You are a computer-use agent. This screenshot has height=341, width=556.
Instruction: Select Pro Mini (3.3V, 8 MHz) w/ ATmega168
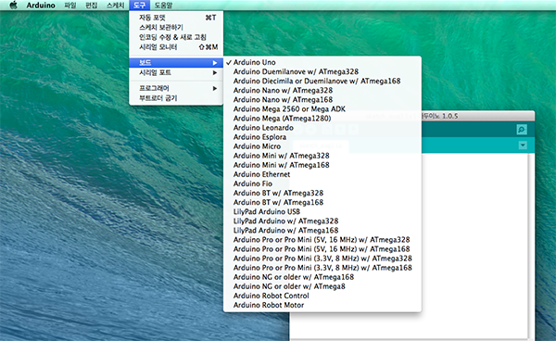(322, 268)
